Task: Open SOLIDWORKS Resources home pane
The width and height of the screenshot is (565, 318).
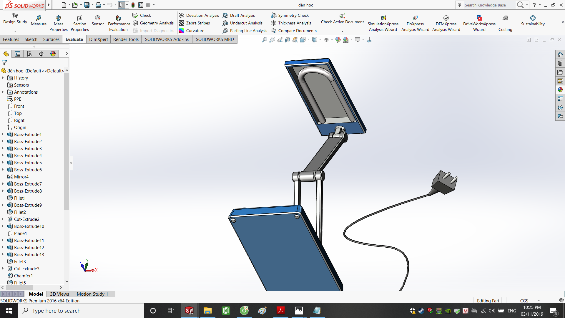Action: click(560, 54)
